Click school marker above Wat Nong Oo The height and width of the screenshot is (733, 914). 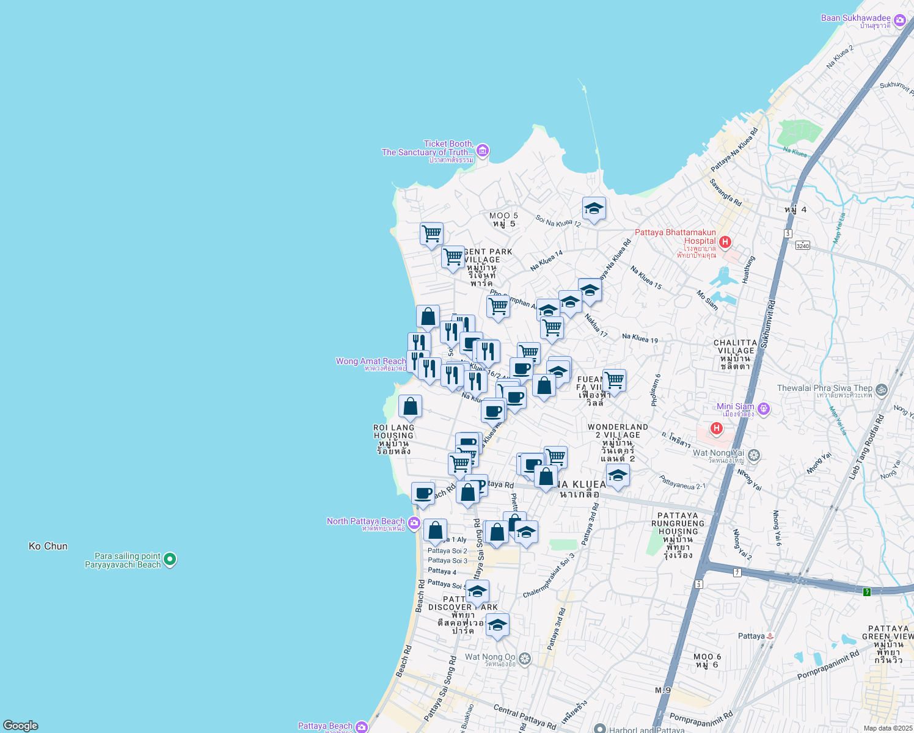click(497, 625)
